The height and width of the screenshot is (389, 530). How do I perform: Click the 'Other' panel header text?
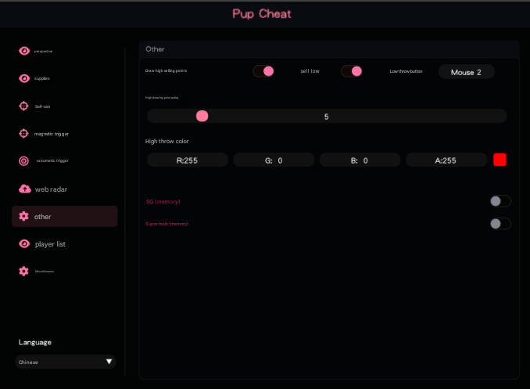[155, 49]
